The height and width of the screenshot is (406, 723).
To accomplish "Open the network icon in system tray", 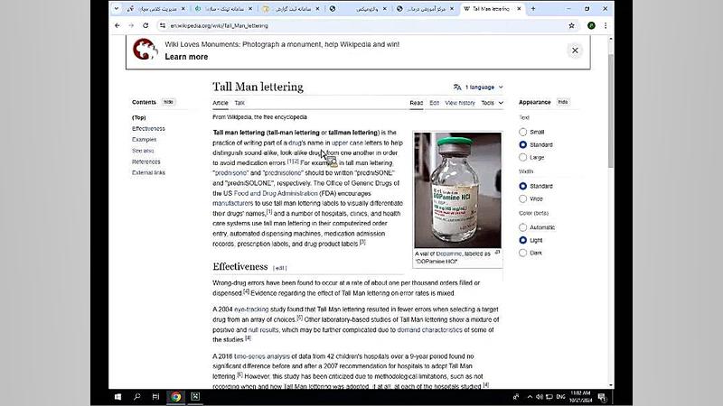I will click(x=549, y=397).
